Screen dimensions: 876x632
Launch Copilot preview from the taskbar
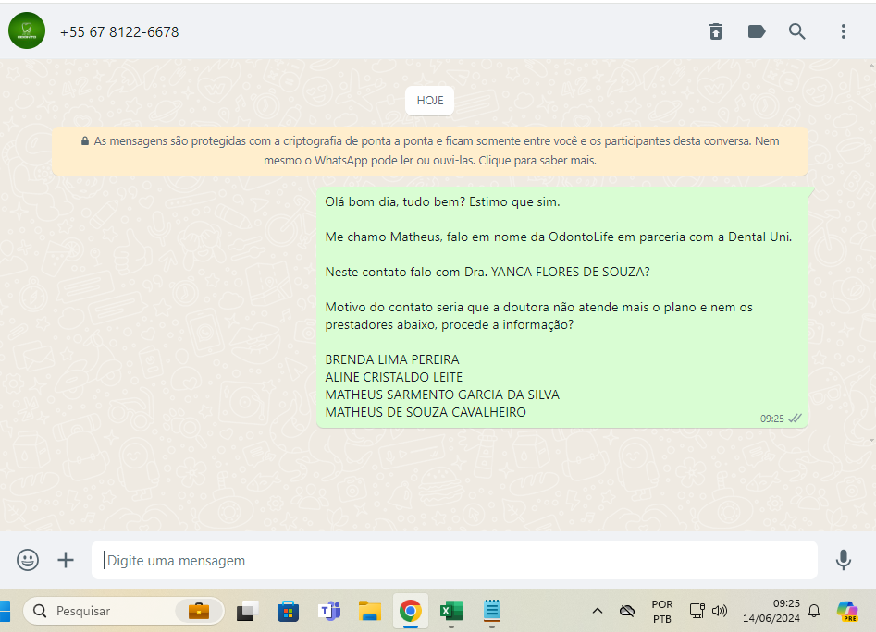[847, 611]
